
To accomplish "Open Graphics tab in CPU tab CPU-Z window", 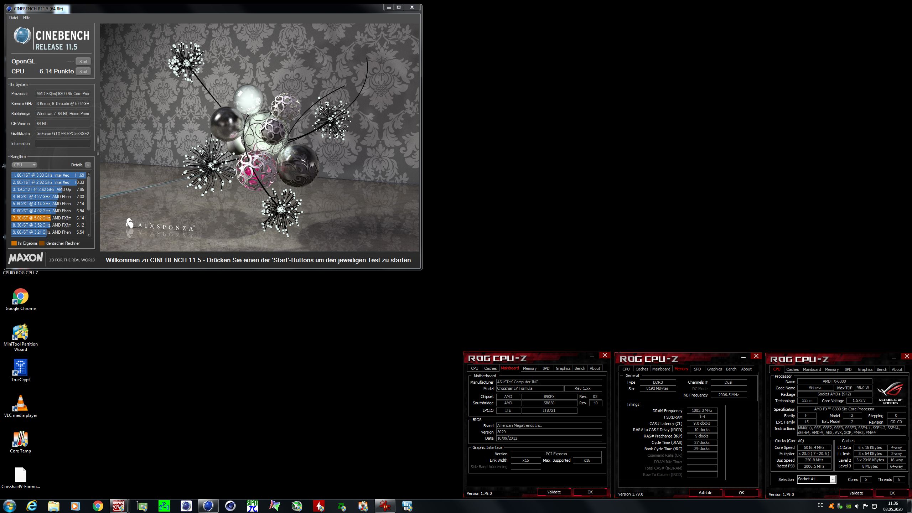I will pos(865,369).
